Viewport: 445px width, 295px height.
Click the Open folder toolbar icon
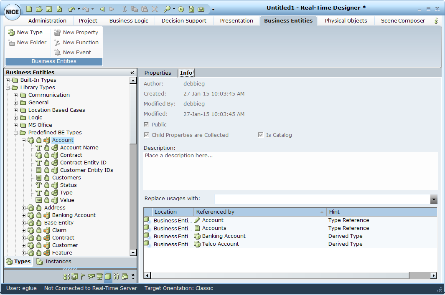39,9
